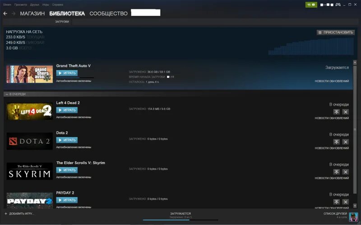
Task: Move Skyrim to top of queue
Action: coord(336,172)
